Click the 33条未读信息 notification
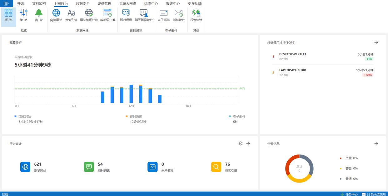The width and height of the screenshot is (388, 196). [x=374, y=194]
